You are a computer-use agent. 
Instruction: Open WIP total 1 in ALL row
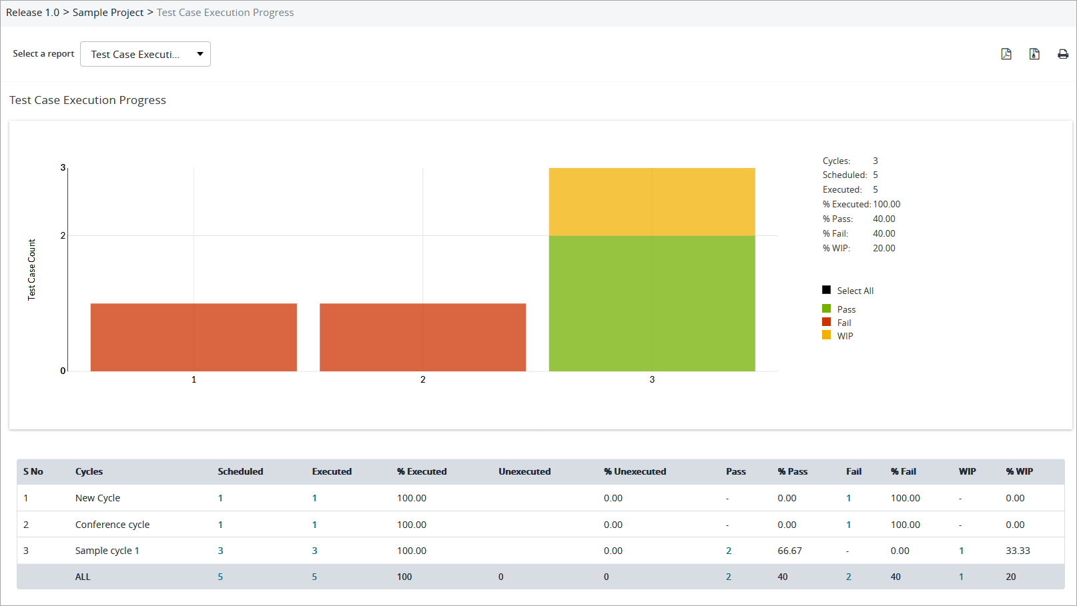point(962,577)
